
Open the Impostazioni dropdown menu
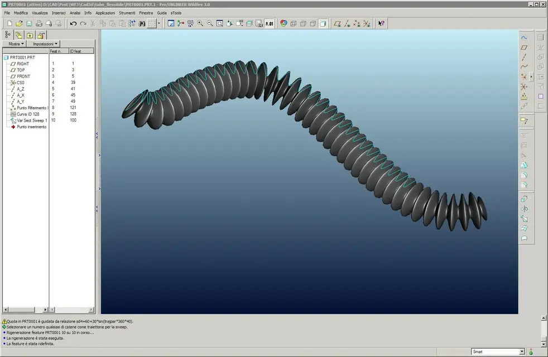tap(45, 44)
